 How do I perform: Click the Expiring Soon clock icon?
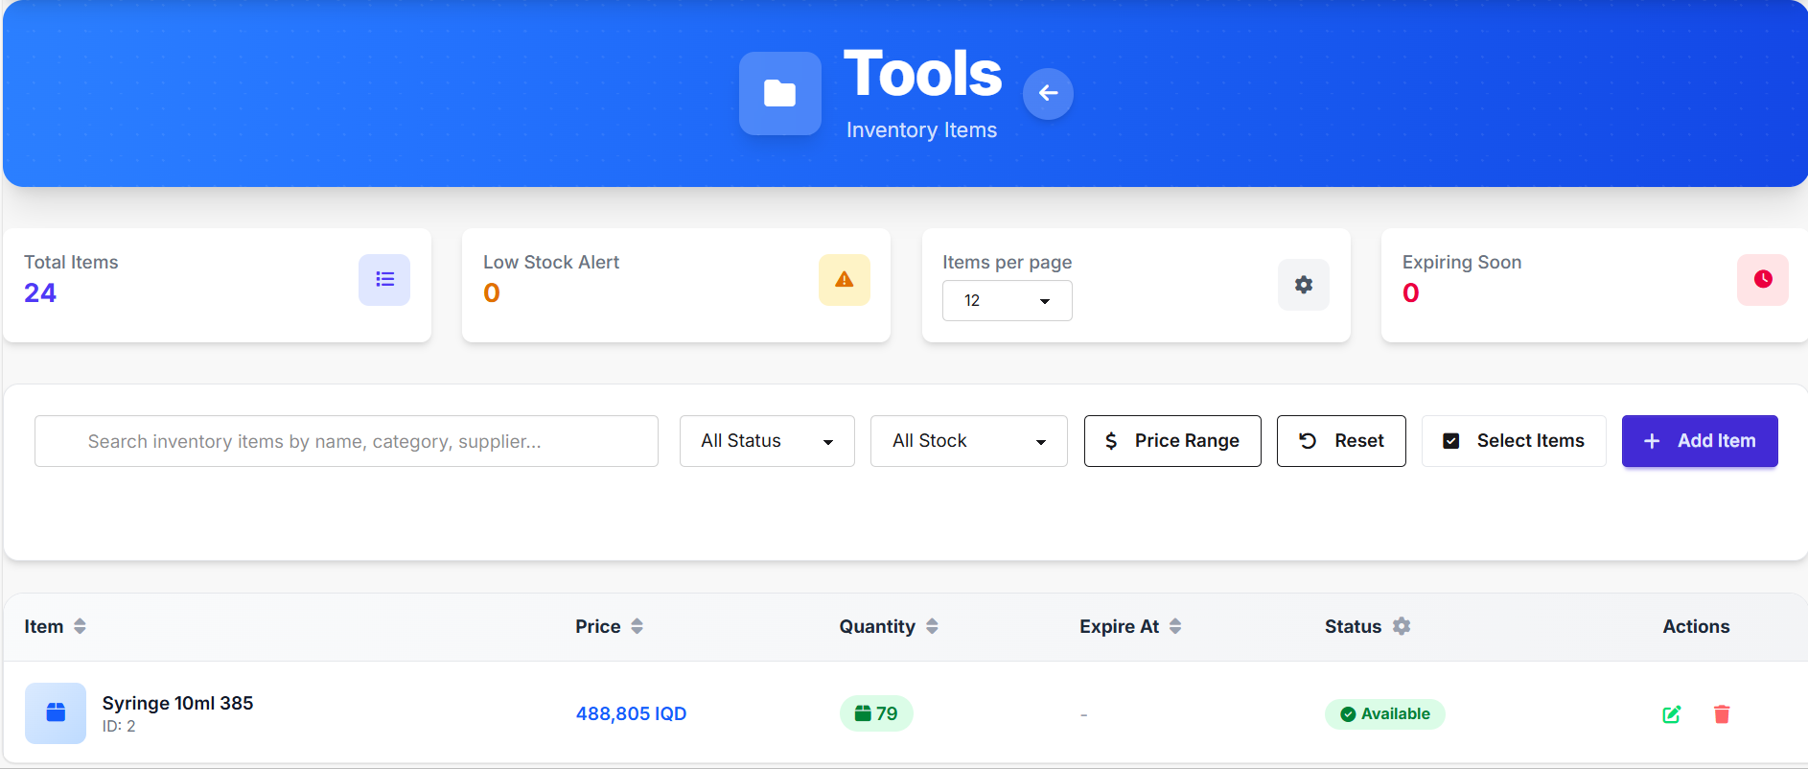pos(1762,279)
